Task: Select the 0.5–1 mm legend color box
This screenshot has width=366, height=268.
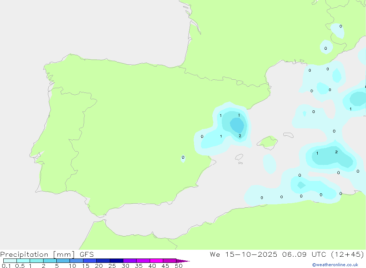Action: point(23,261)
